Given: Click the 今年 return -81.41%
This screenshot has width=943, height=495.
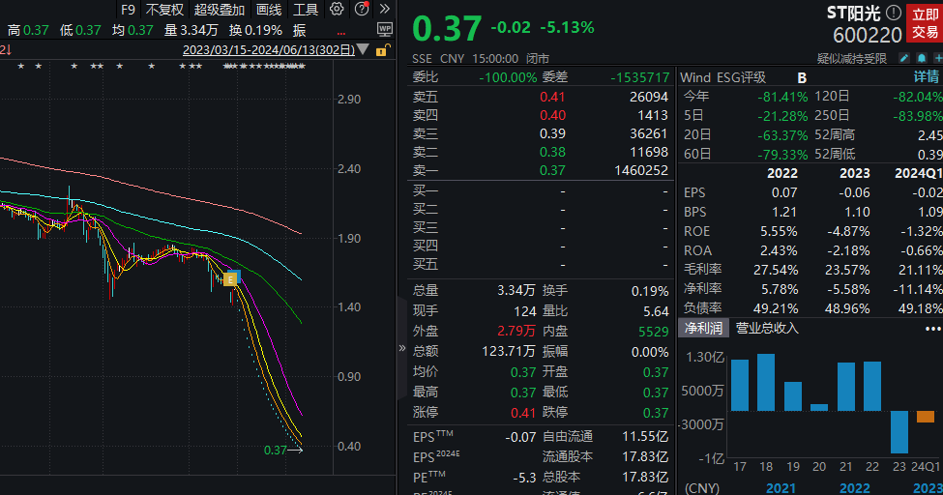Looking at the screenshot, I should [x=782, y=97].
